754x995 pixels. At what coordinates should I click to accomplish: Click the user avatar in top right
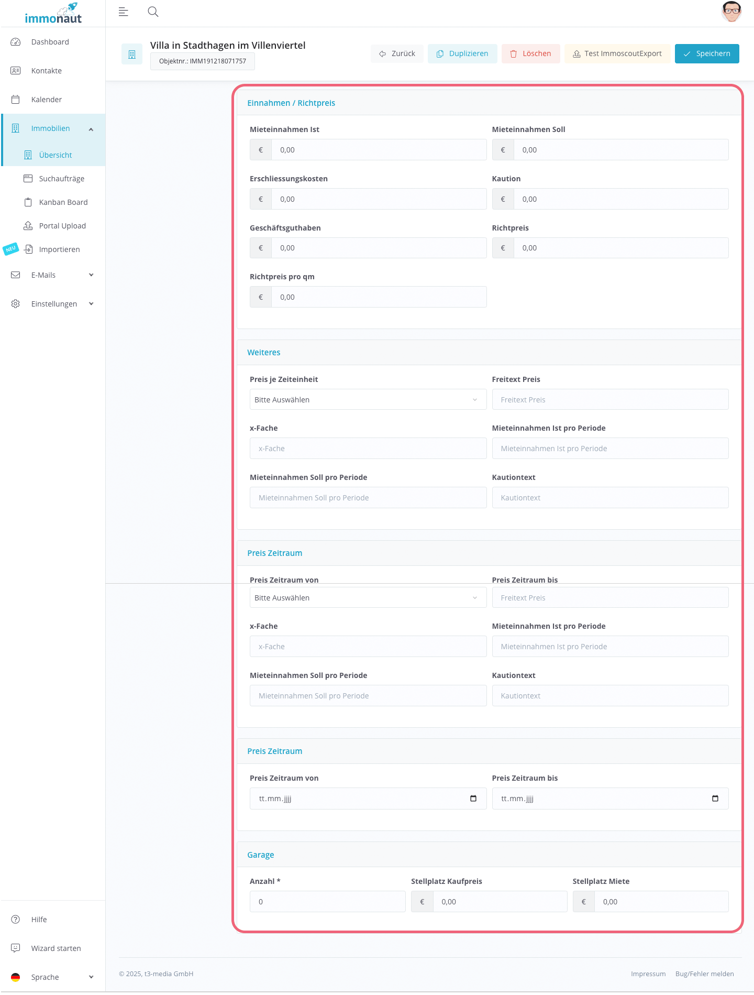(731, 12)
